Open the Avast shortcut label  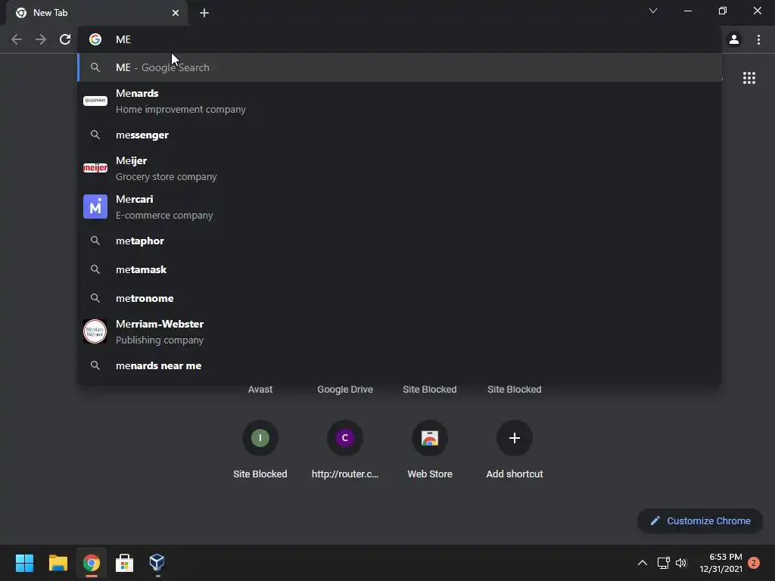point(260,390)
